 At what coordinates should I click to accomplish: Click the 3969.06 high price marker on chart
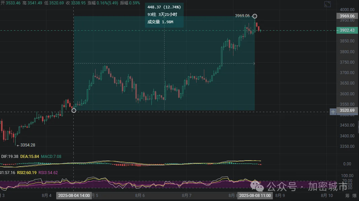(x=242, y=16)
